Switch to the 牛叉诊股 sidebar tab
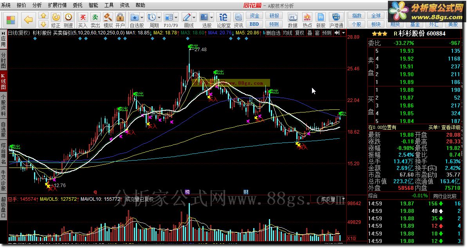The height and width of the screenshot is (248, 467). click(x=3, y=180)
